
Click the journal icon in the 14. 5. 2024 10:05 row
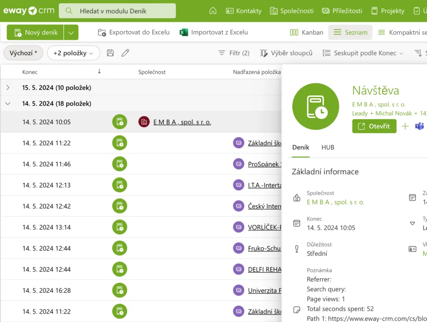(x=120, y=122)
